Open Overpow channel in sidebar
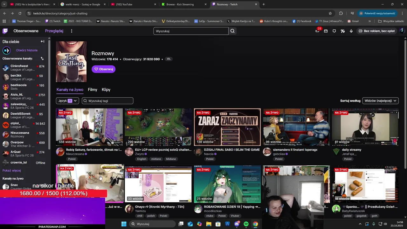 coord(24,144)
